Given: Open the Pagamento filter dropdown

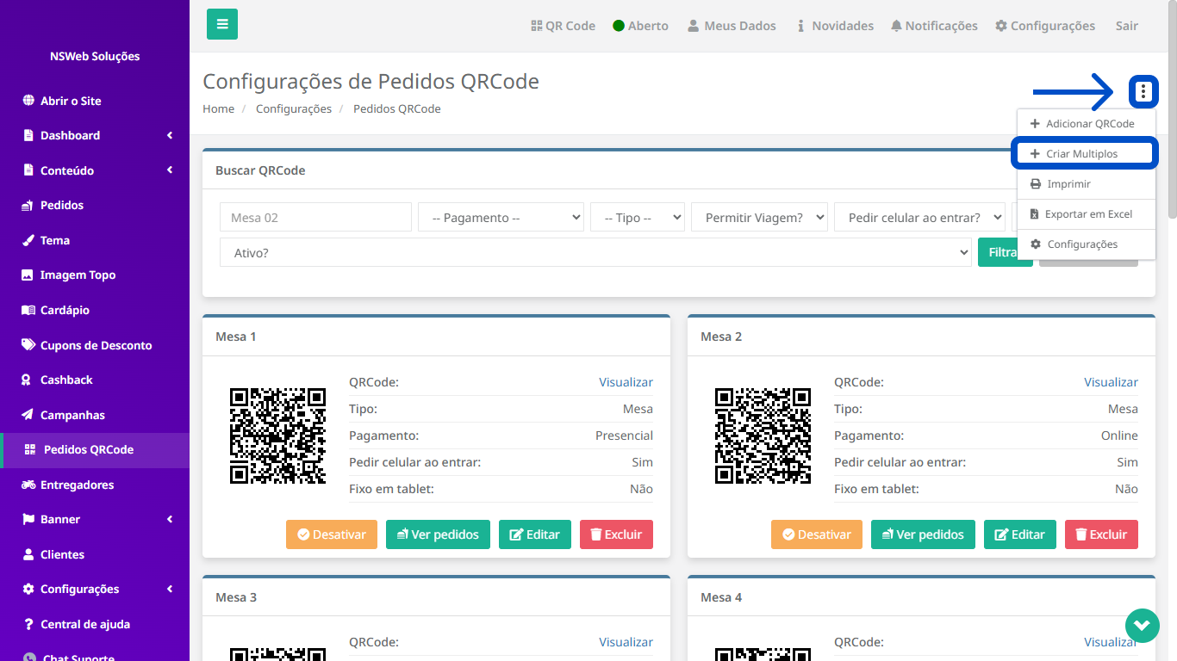Looking at the screenshot, I should tap(501, 218).
